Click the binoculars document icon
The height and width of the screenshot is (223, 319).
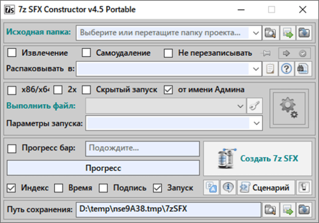(303, 69)
